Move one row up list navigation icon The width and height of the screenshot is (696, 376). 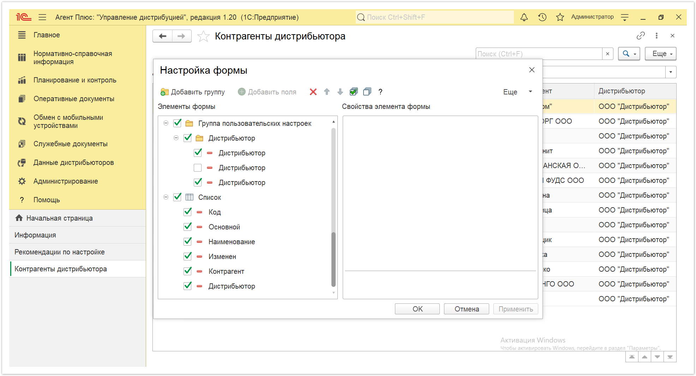click(x=644, y=357)
